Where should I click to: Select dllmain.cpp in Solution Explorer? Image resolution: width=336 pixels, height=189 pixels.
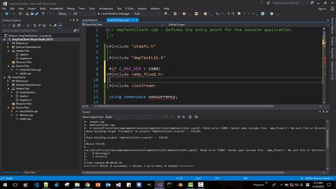26,115
